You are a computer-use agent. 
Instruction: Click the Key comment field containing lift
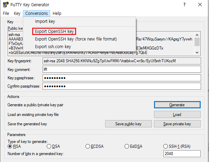coord(122,69)
